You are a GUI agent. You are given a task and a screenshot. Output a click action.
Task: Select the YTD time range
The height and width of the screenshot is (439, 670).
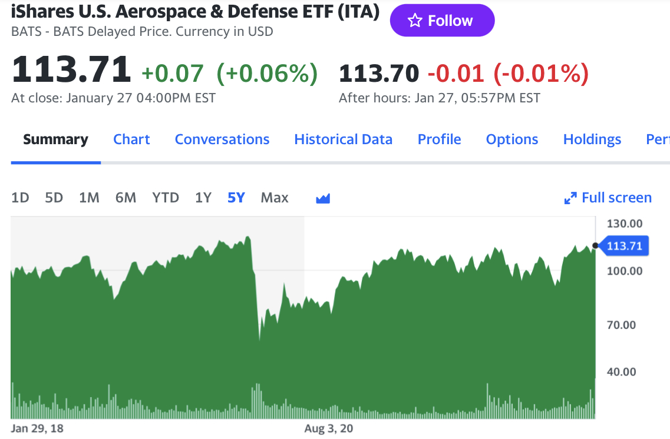tap(166, 198)
